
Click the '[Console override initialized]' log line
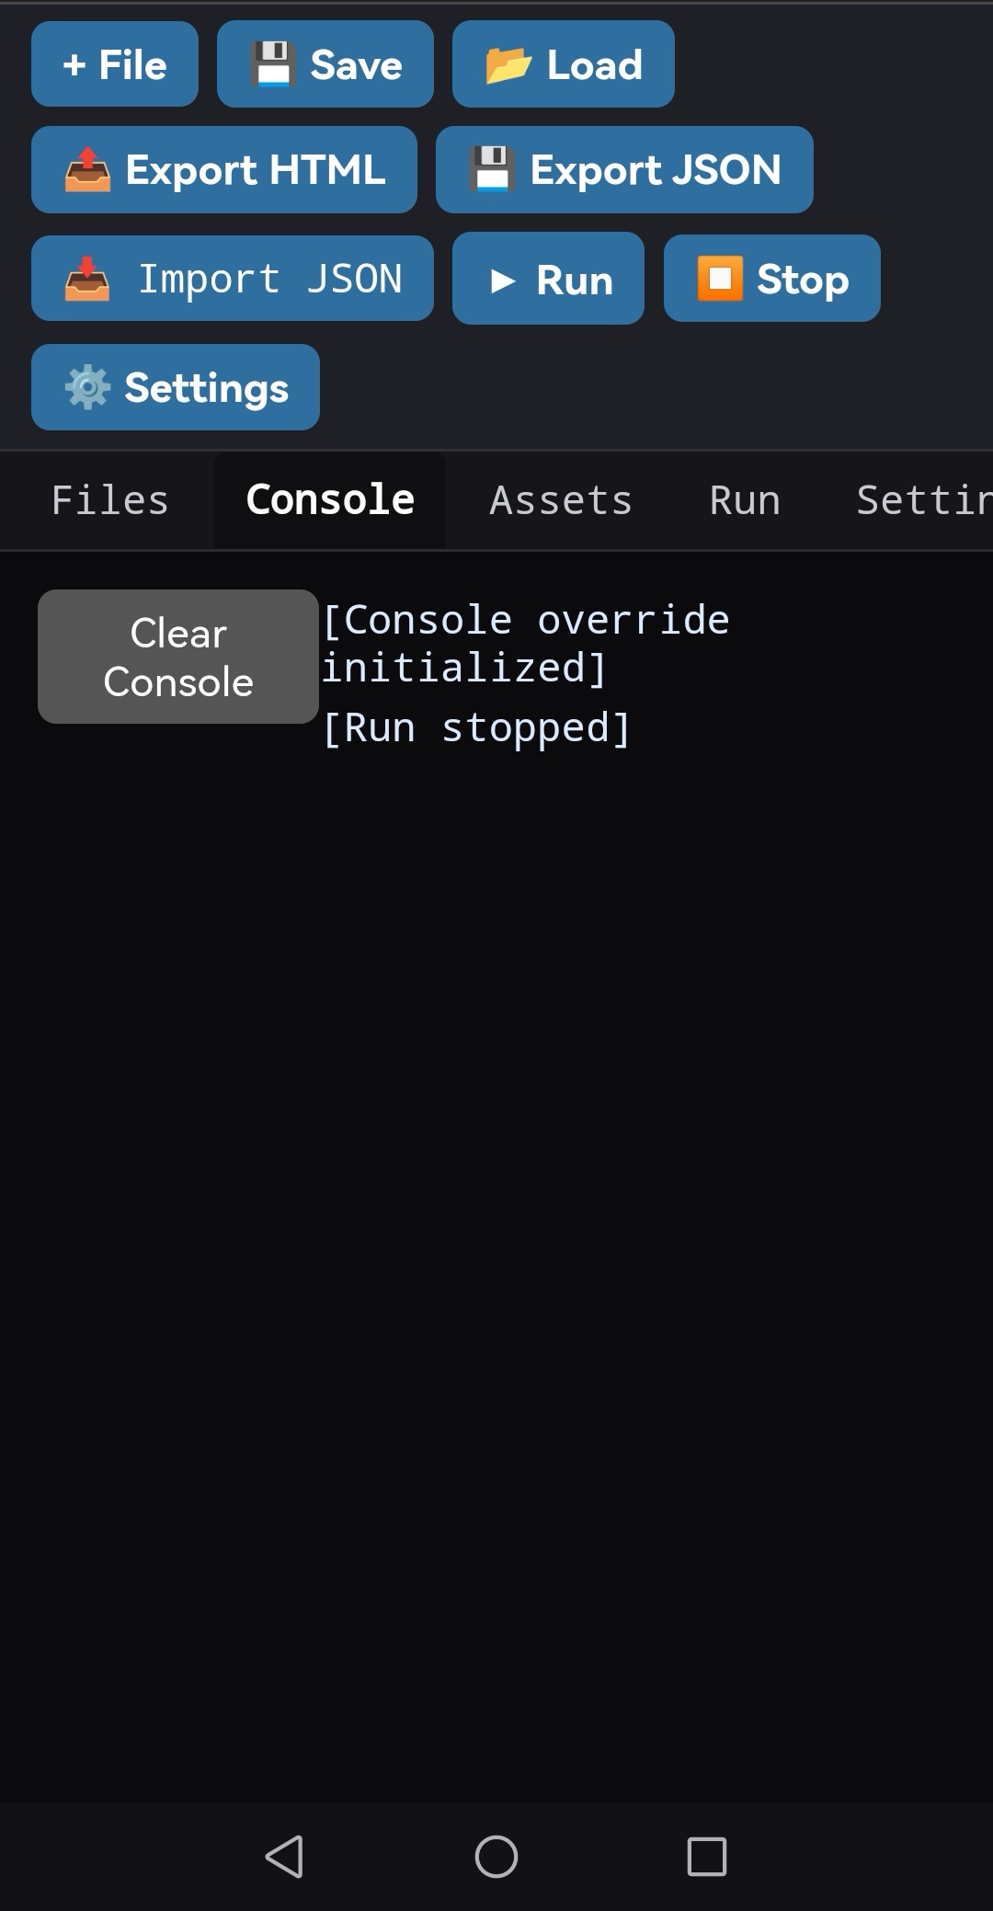point(524,644)
